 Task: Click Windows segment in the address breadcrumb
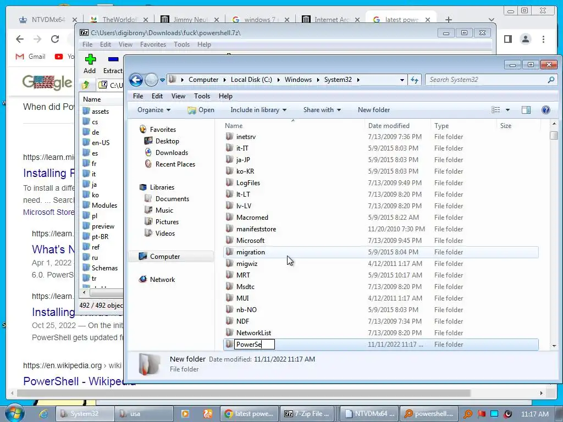pyautogui.click(x=298, y=80)
